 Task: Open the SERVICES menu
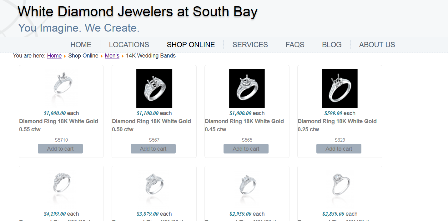pos(250,45)
